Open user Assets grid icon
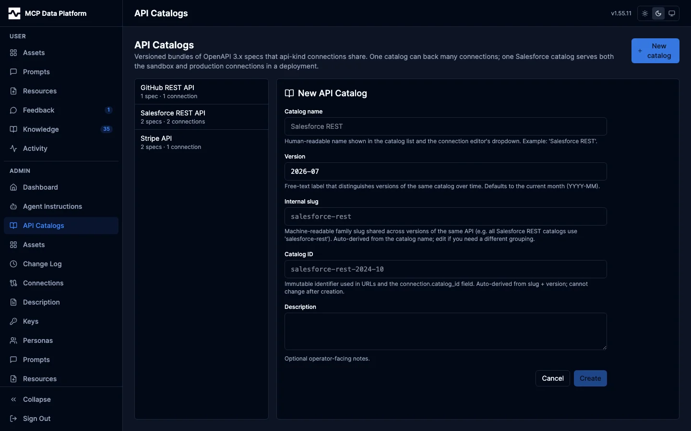Screen dimensions: 691x431 coord(13,53)
